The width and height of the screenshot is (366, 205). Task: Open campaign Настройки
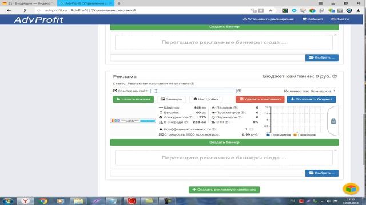click(x=206, y=99)
